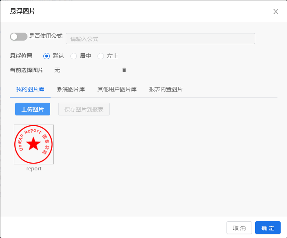Click the 保存图片到报表 button
Screen dimensions: 287x238
[x=84, y=109]
